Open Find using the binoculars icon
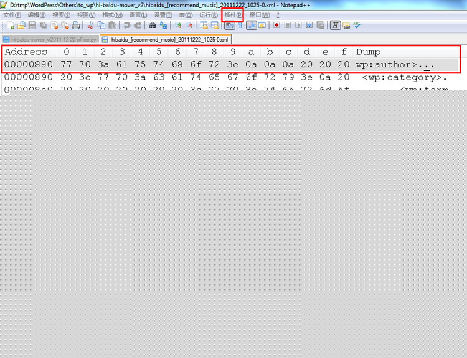Screen dimensions: 467x358 (x=152, y=26)
